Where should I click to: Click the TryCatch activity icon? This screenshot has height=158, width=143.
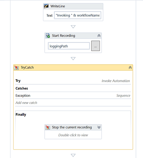pos(16,68)
